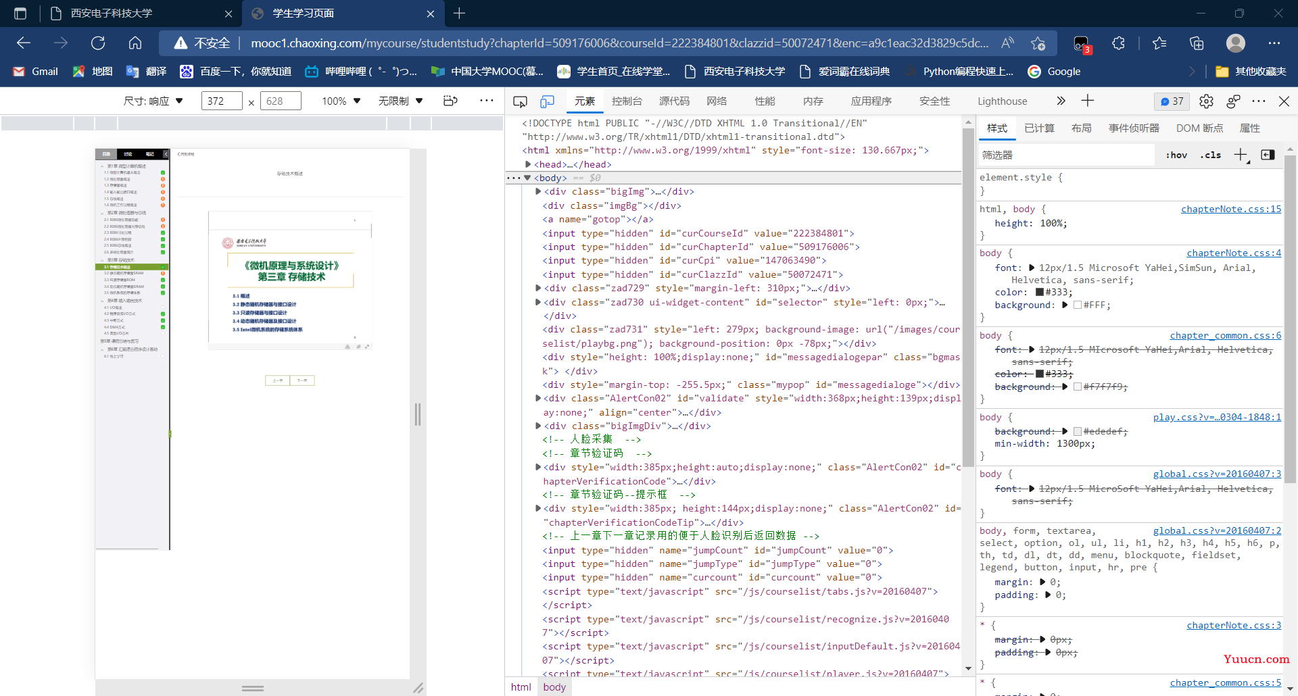Switch to the 网络 tab
The height and width of the screenshot is (696, 1298).
pos(717,101)
